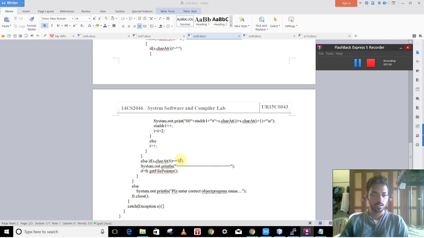424x238 pixels.
Task: Open the font size dropdown
Action: point(89,19)
